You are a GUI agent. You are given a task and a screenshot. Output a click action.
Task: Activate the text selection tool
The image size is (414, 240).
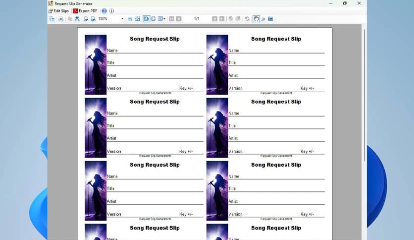[x=263, y=19]
